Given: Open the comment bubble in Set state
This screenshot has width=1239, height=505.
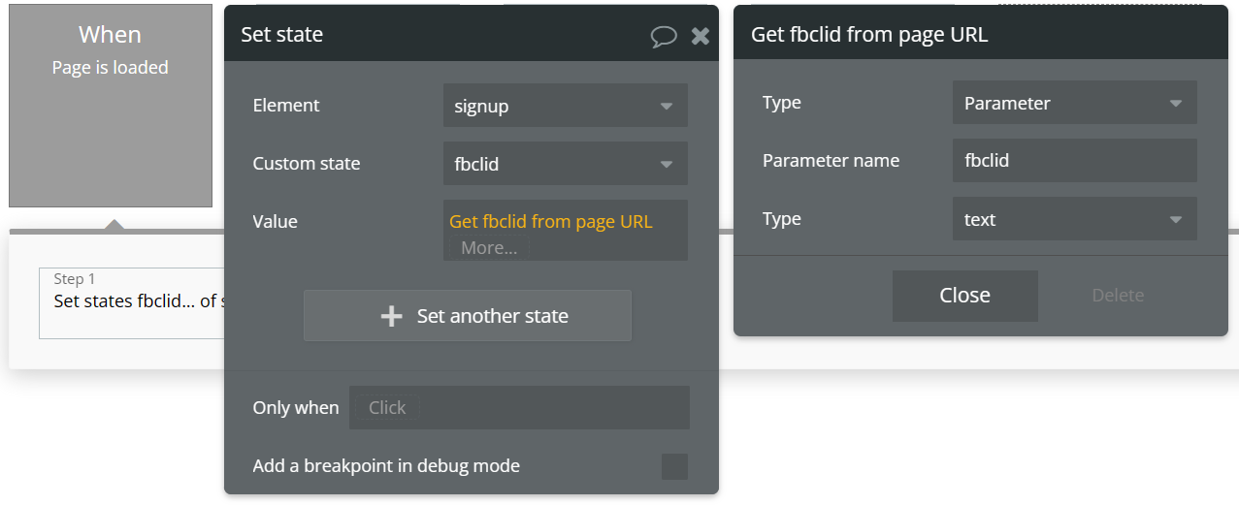Looking at the screenshot, I should coord(664,36).
